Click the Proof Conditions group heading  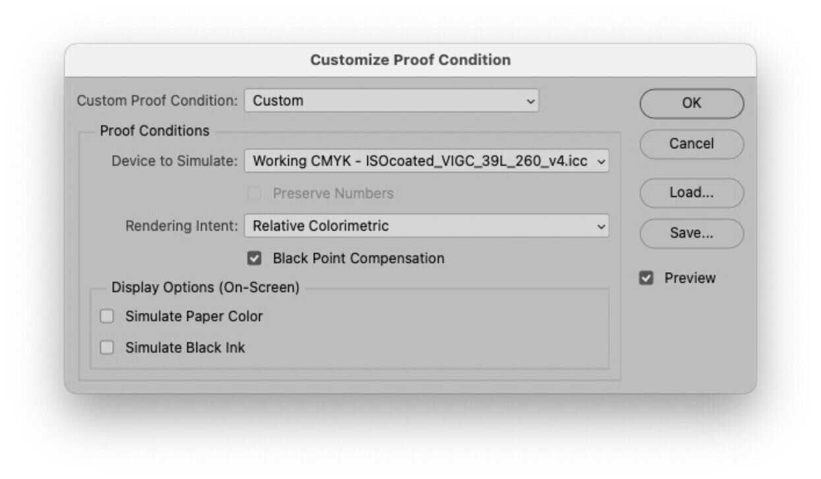point(154,131)
